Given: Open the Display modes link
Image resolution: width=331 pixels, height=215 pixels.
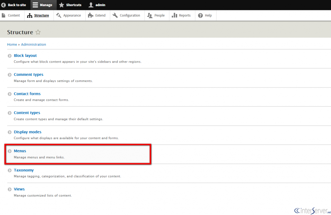Looking at the screenshot, I should point(27,132).
